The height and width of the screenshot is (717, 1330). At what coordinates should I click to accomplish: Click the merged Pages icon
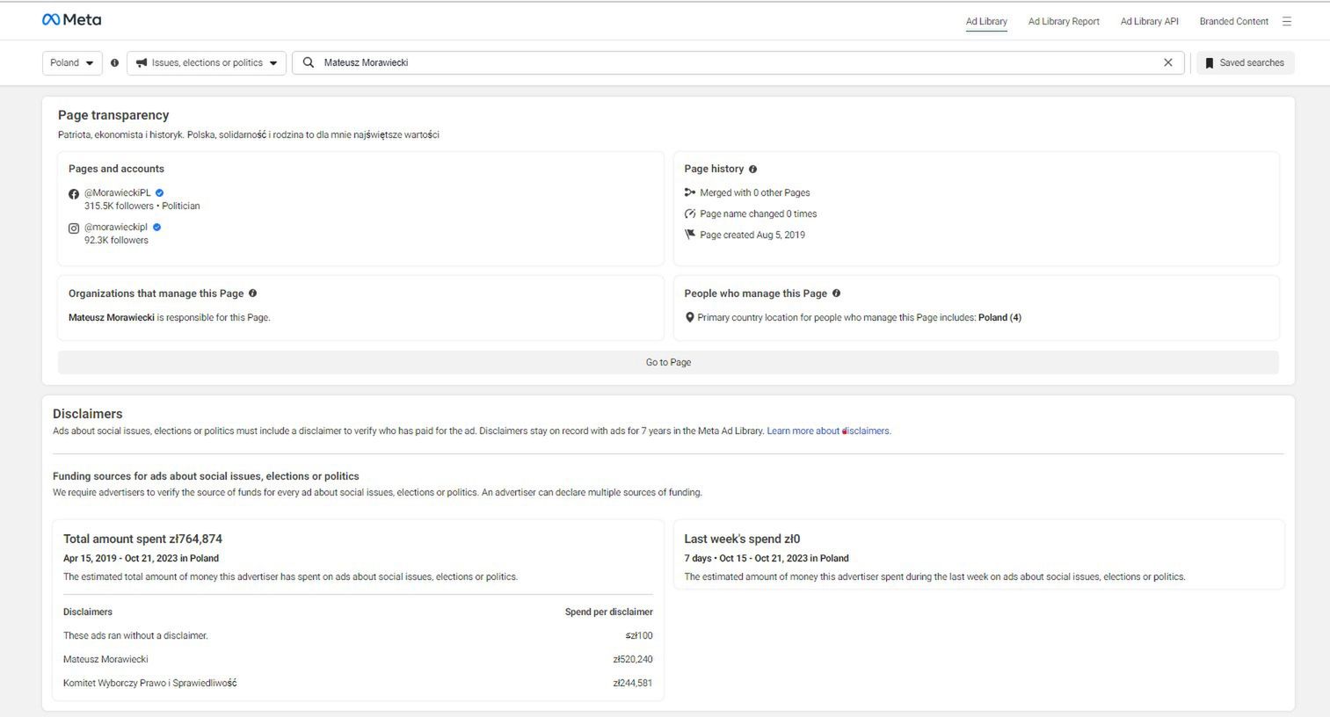coord(690,192)
